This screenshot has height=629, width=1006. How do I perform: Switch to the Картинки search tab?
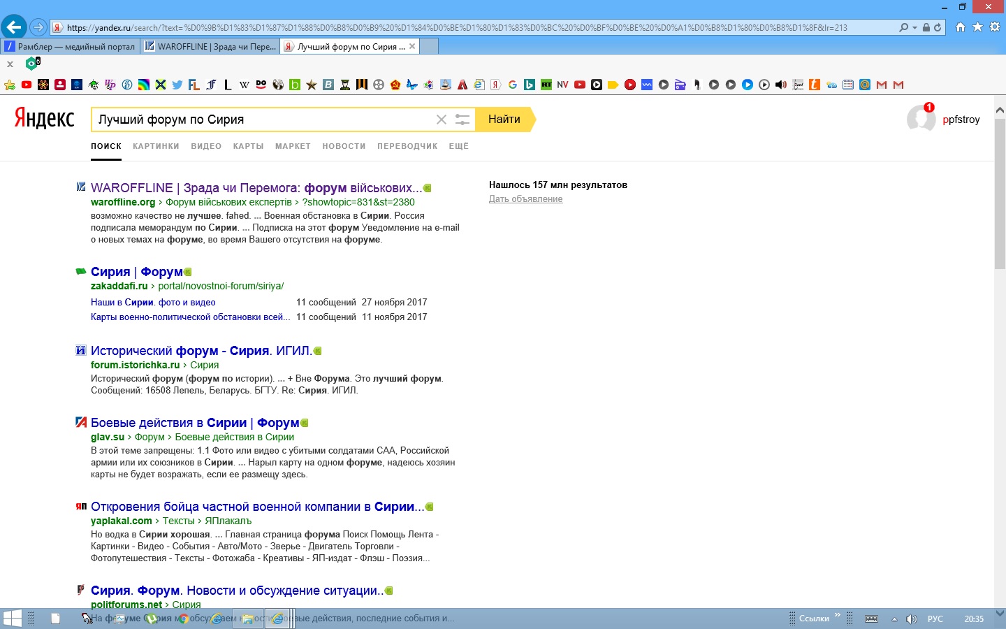point(156,146)
